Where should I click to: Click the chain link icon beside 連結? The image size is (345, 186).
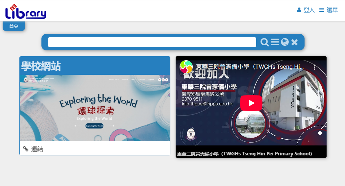26,149
